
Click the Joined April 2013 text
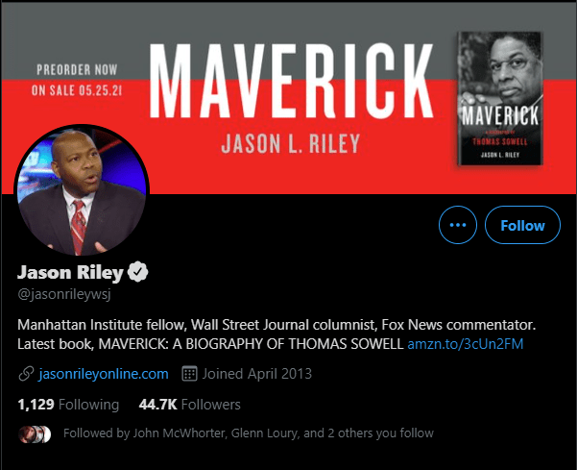(257, 374)
